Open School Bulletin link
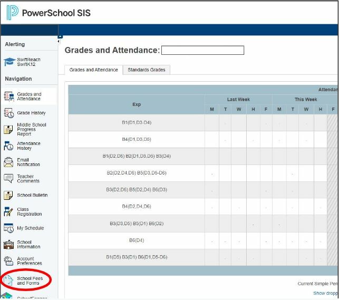 coord(32,195)
